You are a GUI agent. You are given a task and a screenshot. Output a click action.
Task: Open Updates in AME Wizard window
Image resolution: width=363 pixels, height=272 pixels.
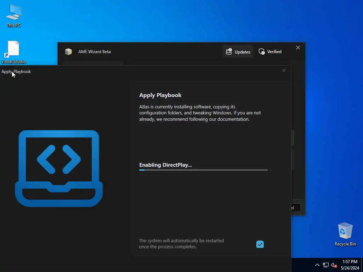[238, 52]
